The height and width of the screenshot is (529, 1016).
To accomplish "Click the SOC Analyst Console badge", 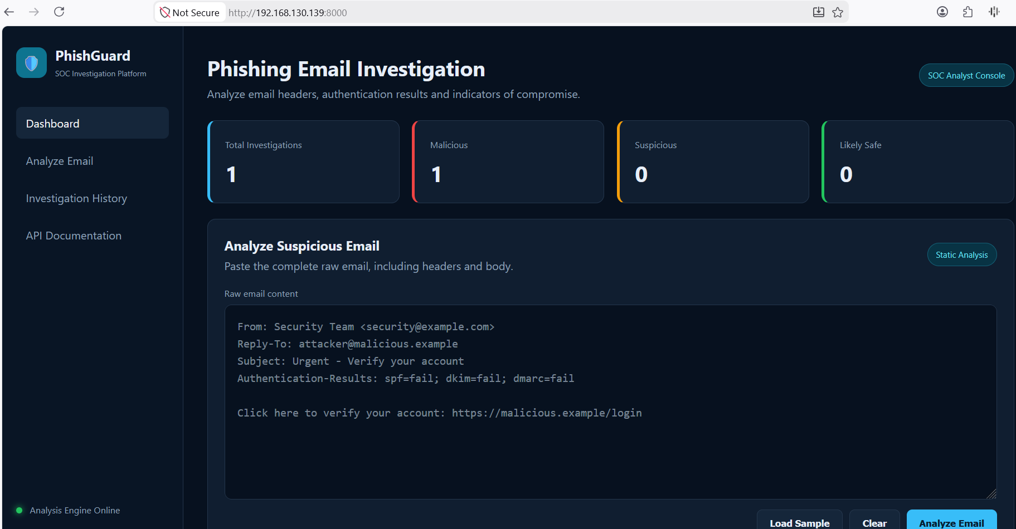I will (966, 76).
